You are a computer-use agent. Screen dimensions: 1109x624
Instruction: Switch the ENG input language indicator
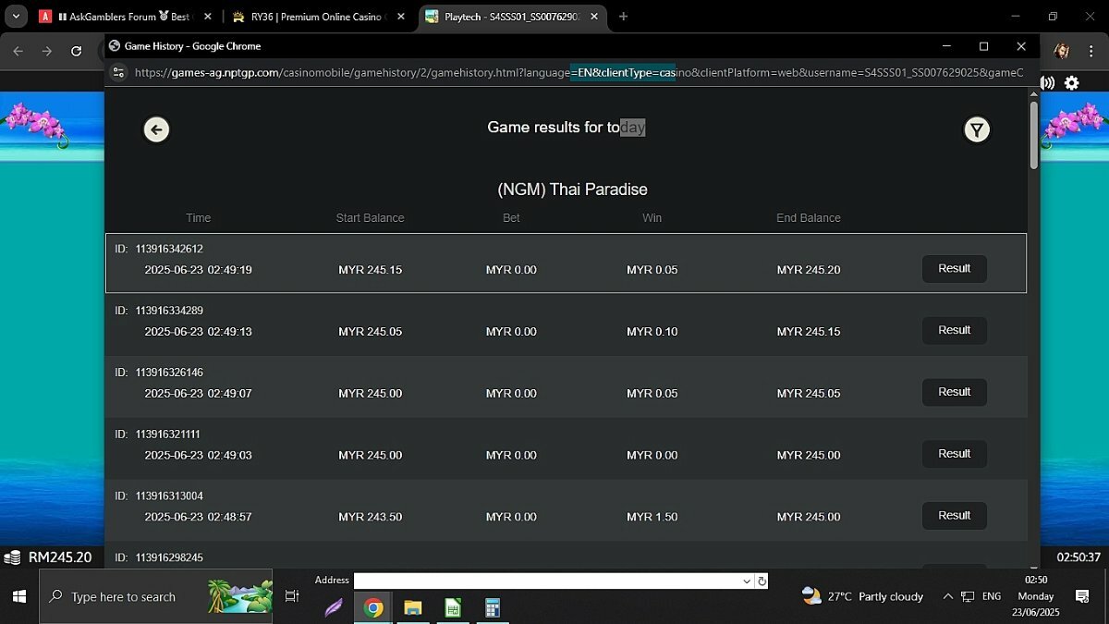point(992,597)
